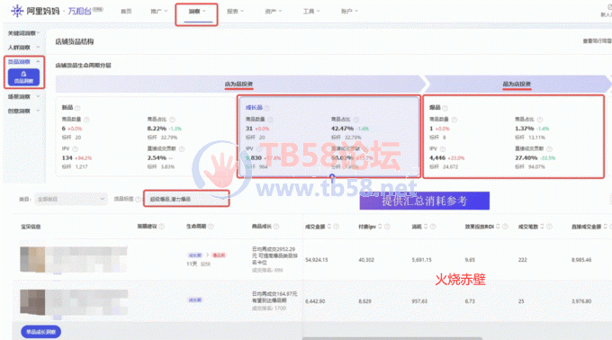Screen dimensions: 612x340
Task: Click the 单品成长洞察 button at bottom
Action: click(40, 332)
